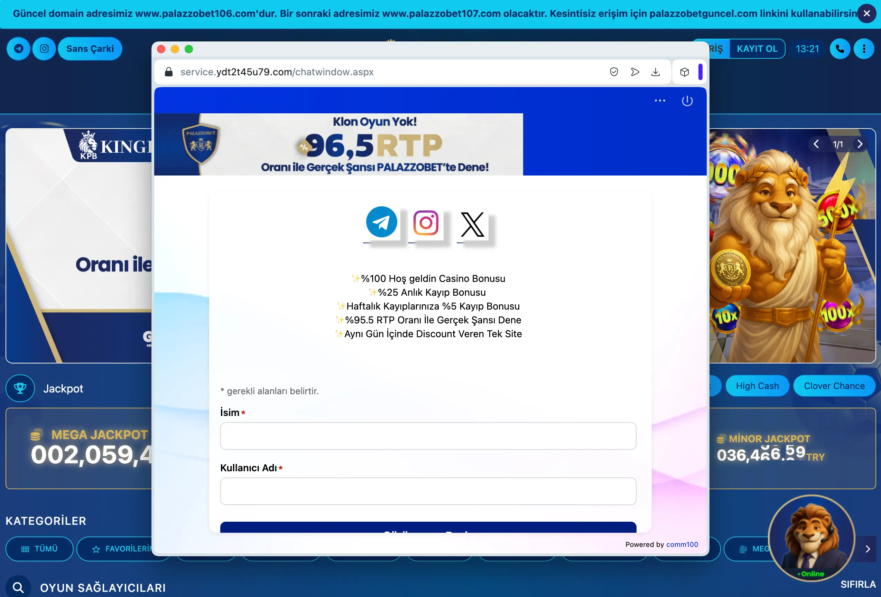Close the chat popup window red button
Screen dimensions: 881x597
(x=161, y=49)
